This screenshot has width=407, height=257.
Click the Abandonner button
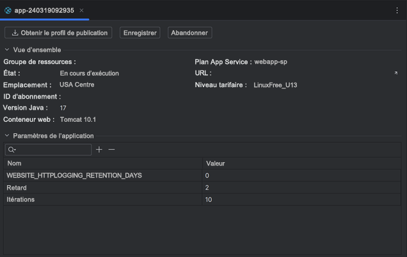click(190, 33)
